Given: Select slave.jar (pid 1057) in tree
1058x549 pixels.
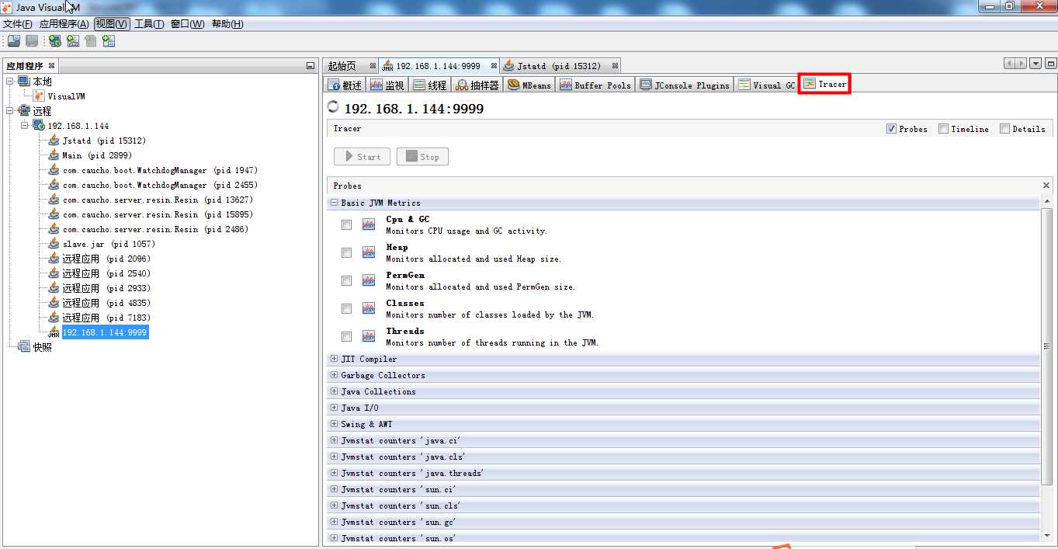Looking at the screenshot, I should 109,244.
